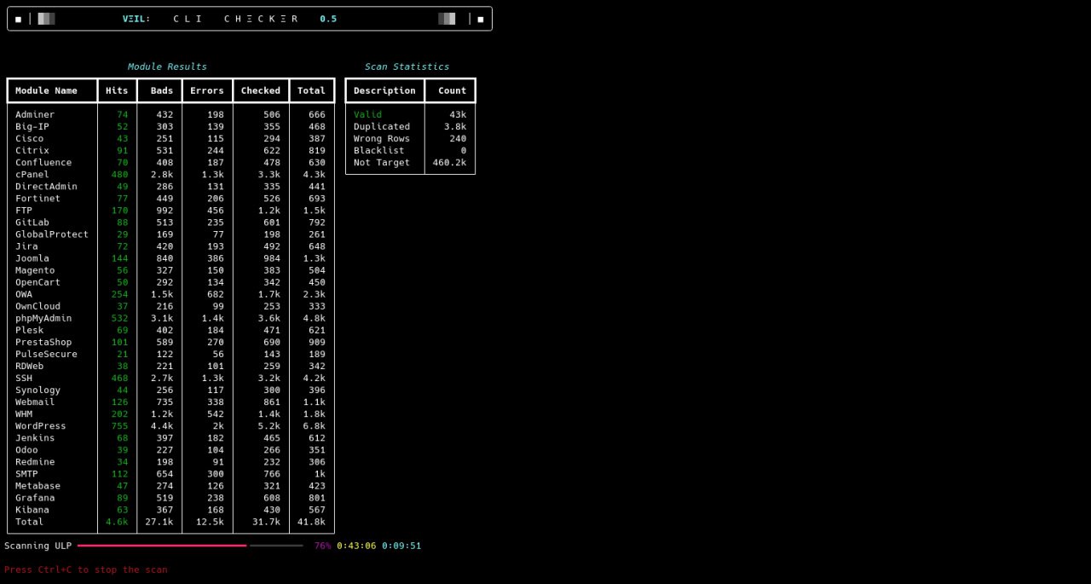Select the 'Bads' column header
The width and height of the screenshot is (1091, 584).
pyautogui.click(x=162, y=90)
